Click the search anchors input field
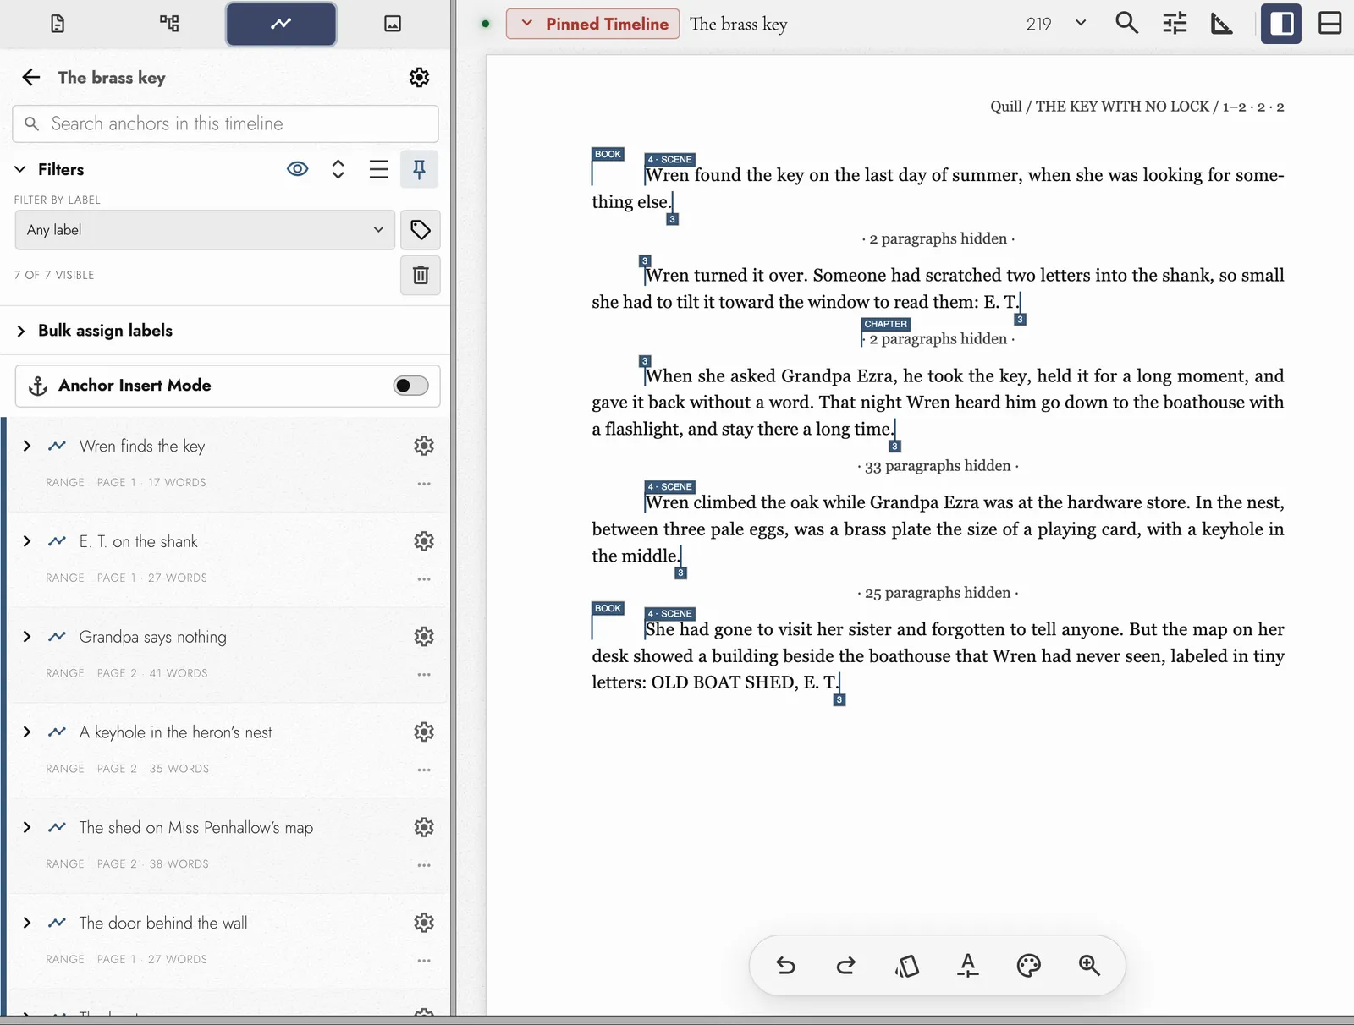 click(x=225, y=123)
